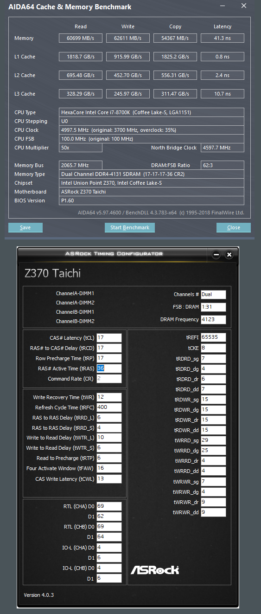
Task: Select the Memory Copy value 54367 MB/s
Action: (175, 38)
